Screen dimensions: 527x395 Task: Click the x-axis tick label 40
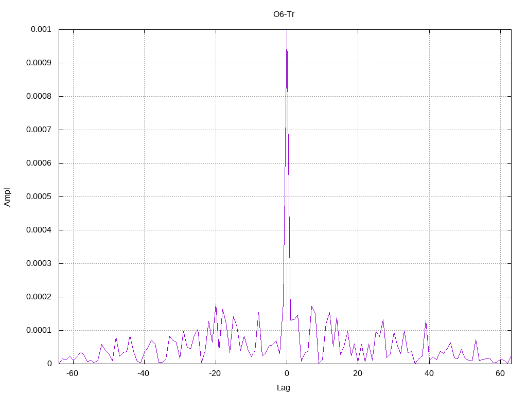(x=429, y=373)
